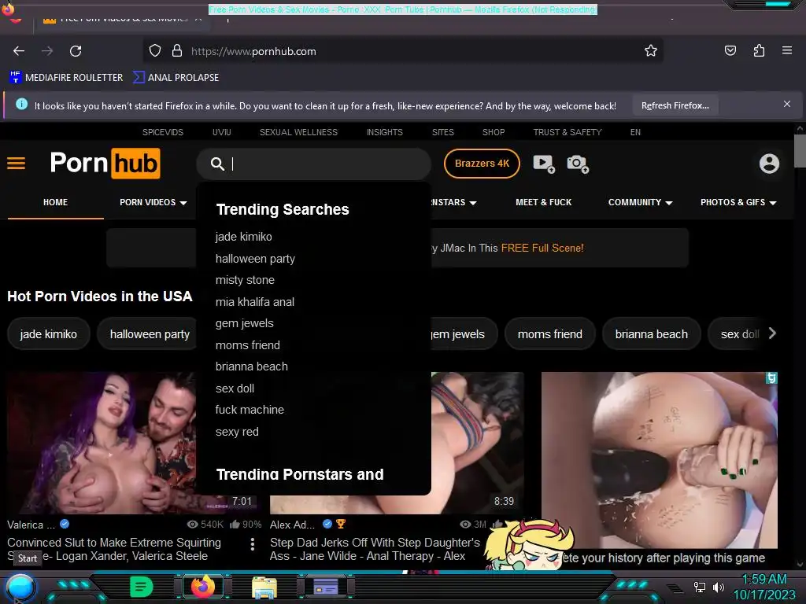The width and height of the screenshot is (806, 604).
Task: Expand the PORN VIDEOS dropdown arrow
Action: [x=183, y=203]
